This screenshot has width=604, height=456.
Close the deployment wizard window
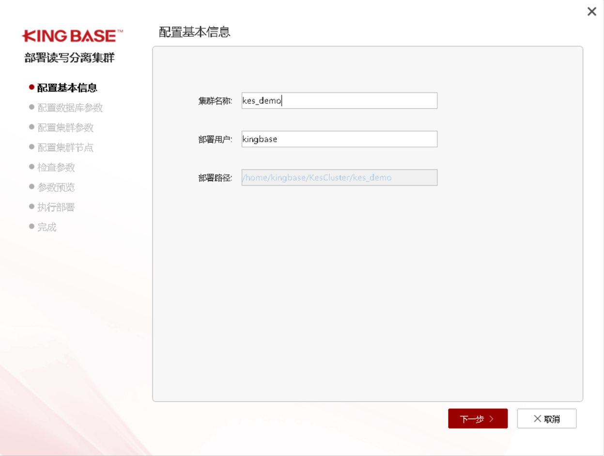click(x=591, y=12)
